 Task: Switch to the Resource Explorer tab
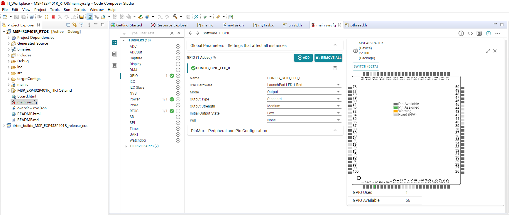pos(169,25)
